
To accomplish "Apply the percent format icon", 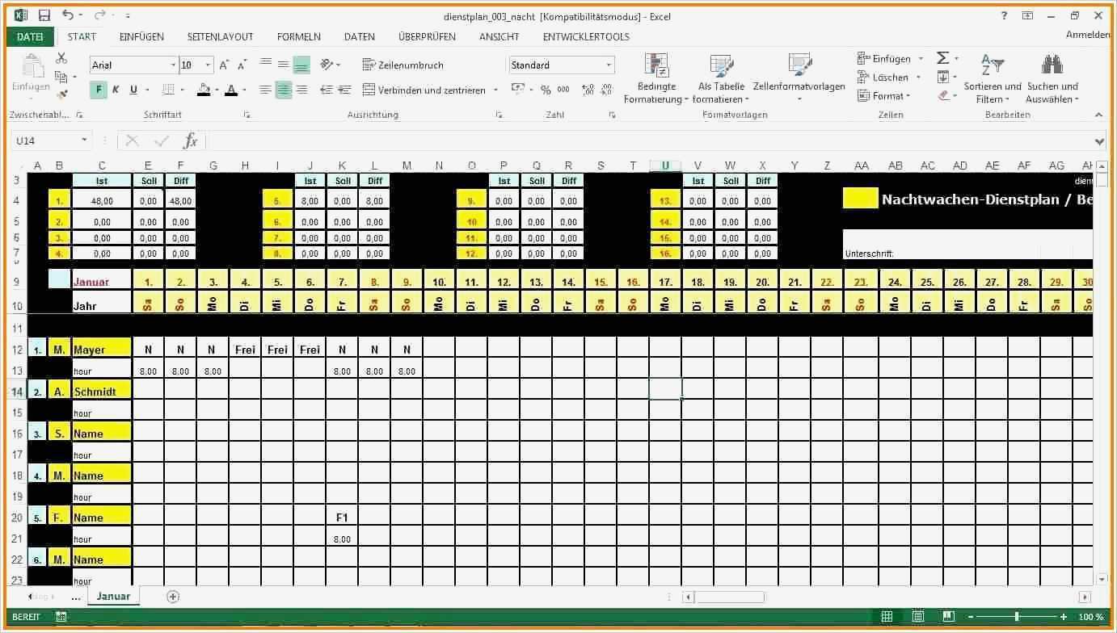I will (546, 90).
